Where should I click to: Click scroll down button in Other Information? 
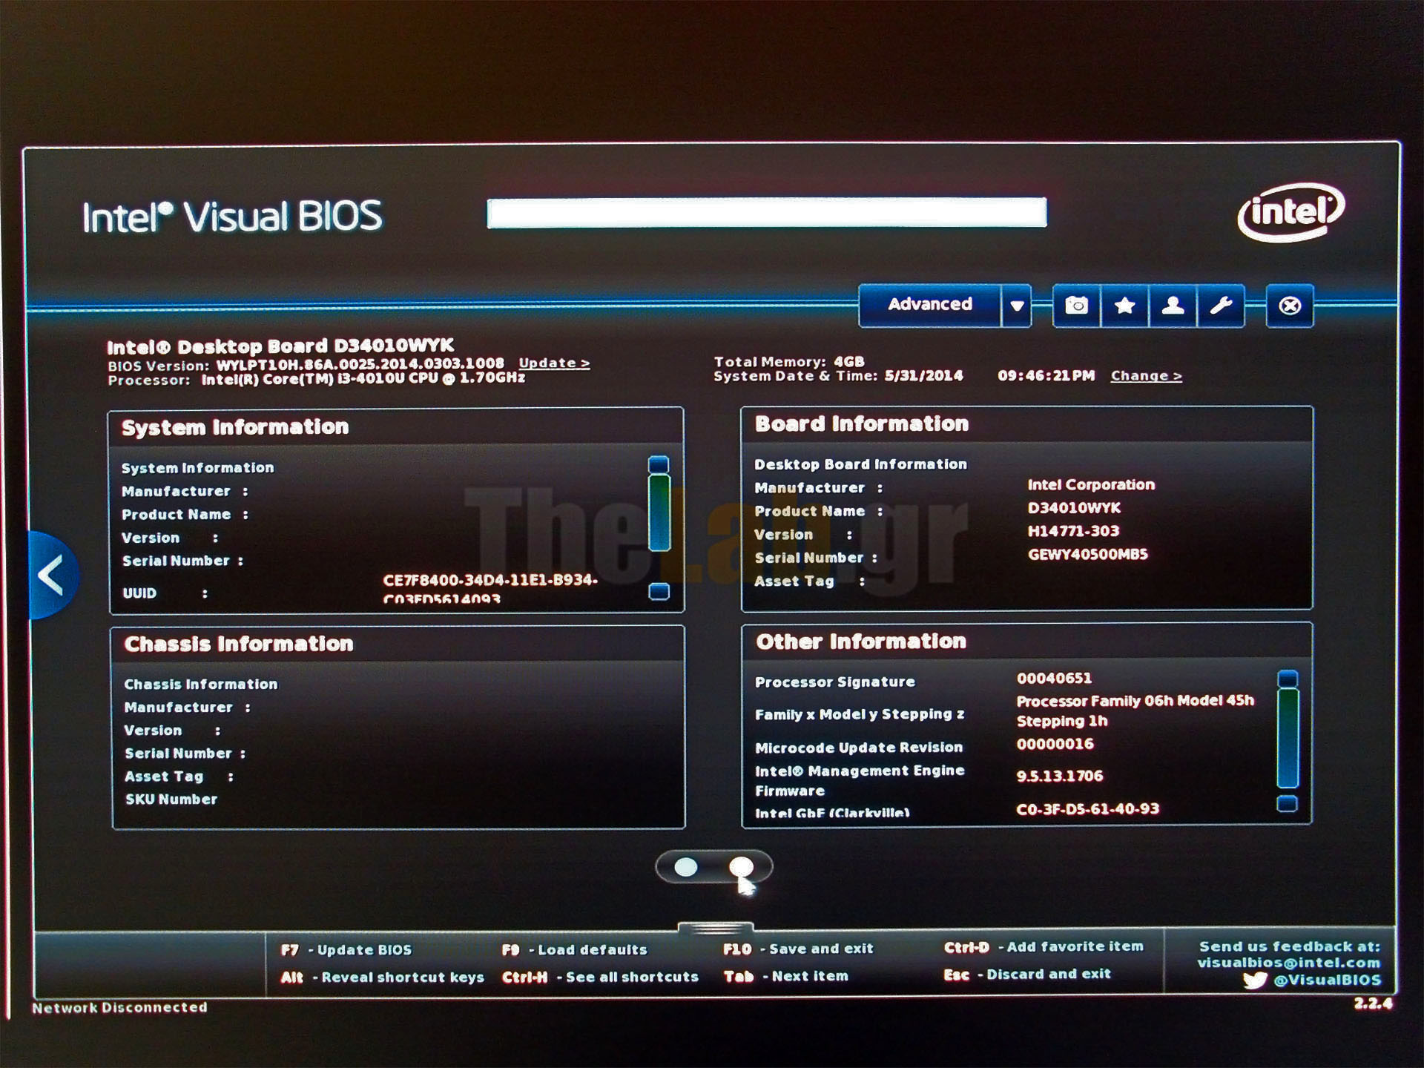1288,803
